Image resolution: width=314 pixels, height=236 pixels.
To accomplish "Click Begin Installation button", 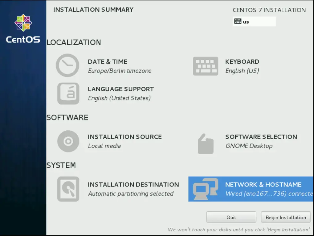I will point(286,217).
